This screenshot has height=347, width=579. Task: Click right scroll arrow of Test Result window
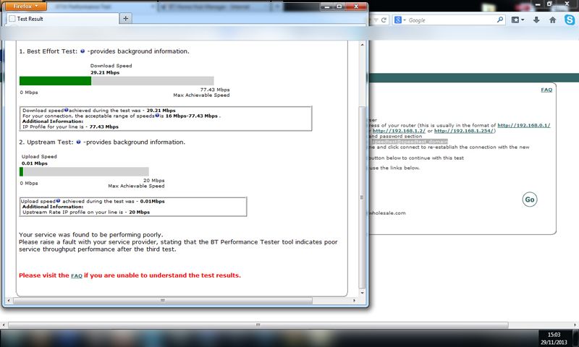coord(354,301)
